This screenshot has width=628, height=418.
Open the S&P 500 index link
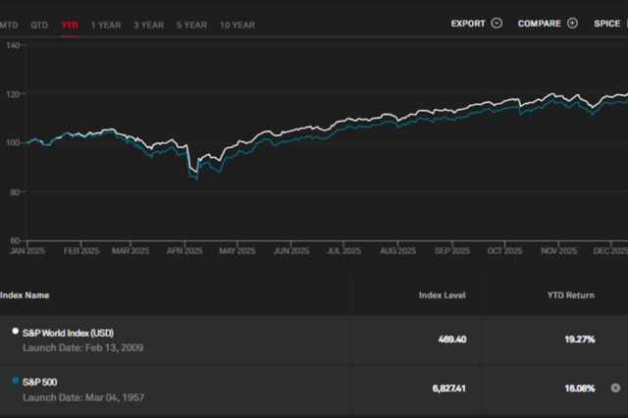[x=40, y=382]
